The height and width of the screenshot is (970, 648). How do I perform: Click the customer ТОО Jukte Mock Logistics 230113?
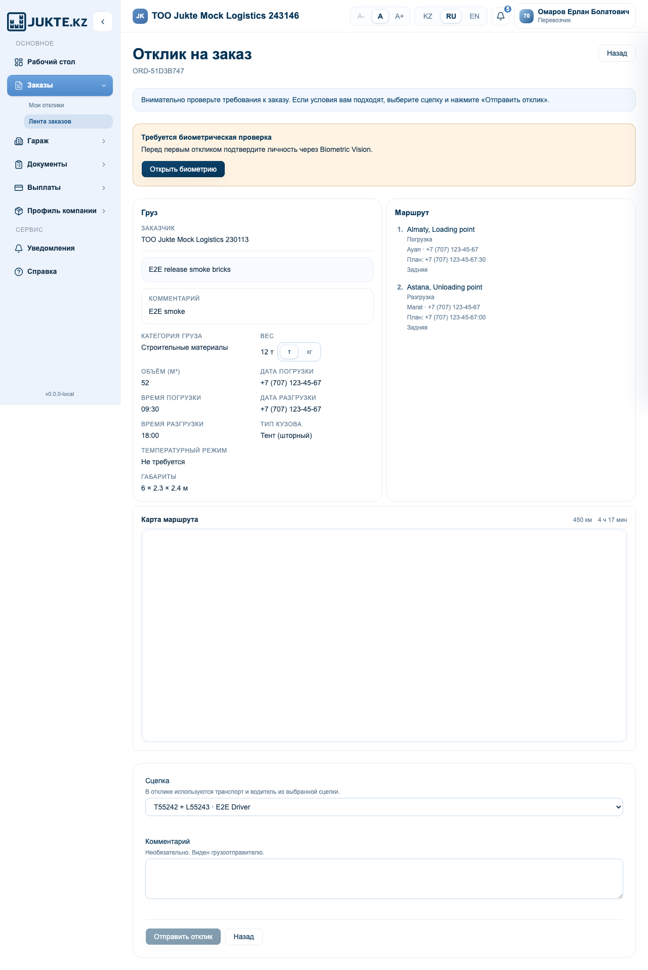(195, 239)
